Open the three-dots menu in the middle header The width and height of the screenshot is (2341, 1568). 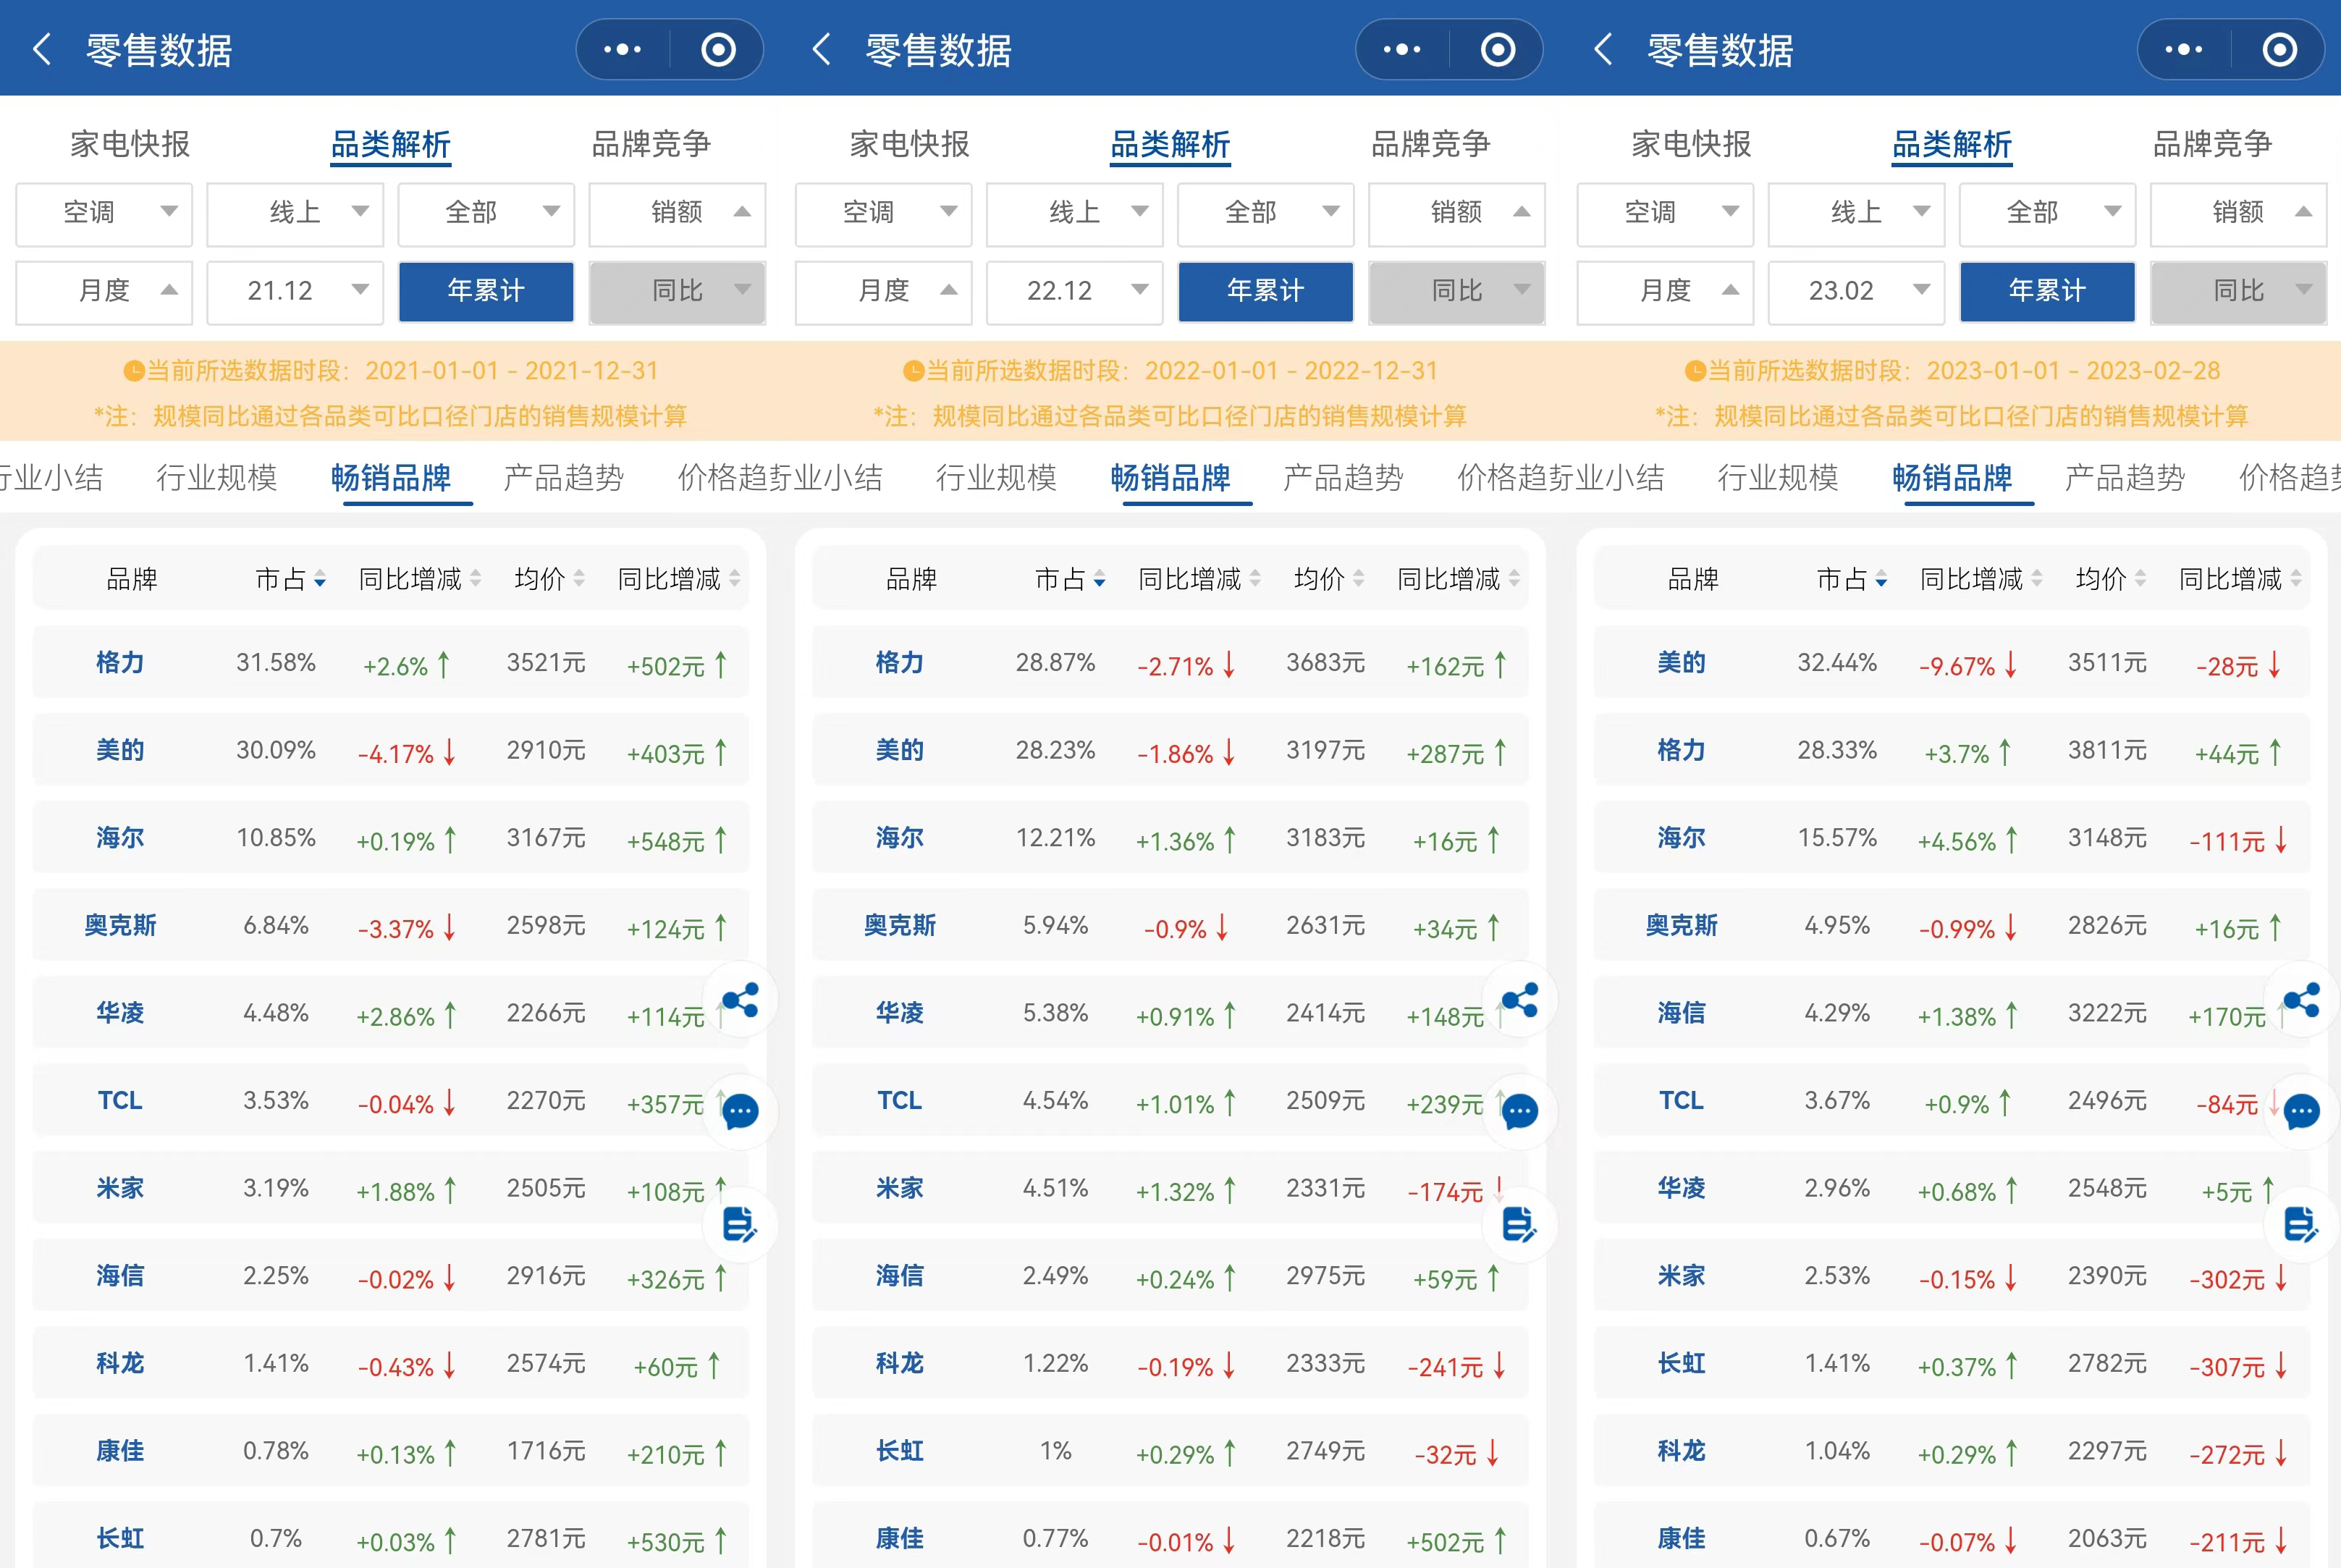[1401, 49]
